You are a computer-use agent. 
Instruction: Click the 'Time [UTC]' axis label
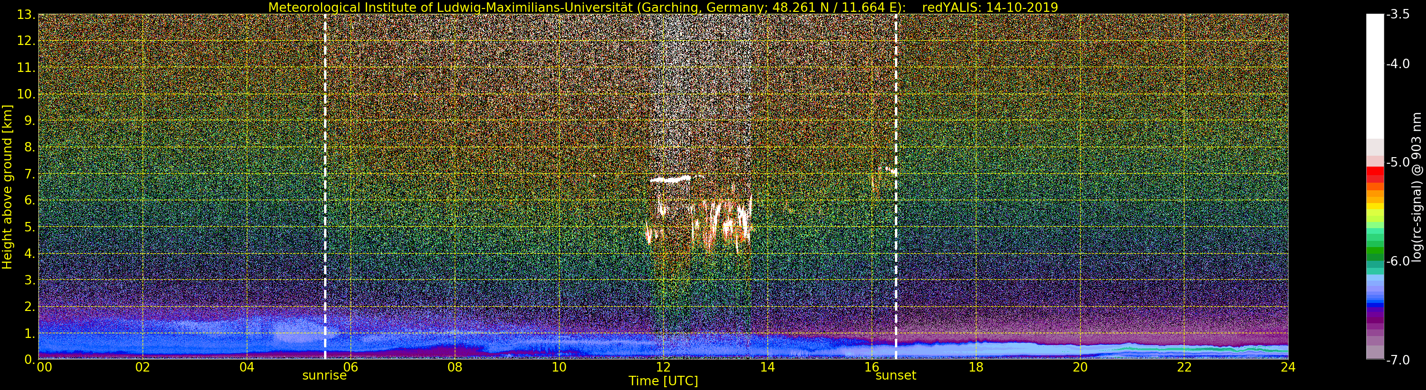[663, 381]
